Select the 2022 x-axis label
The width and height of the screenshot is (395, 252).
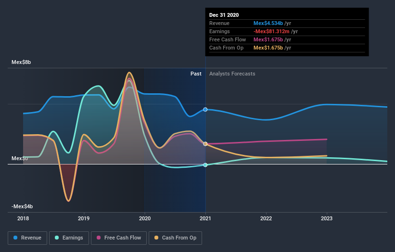[266, 218]
